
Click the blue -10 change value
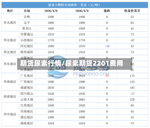pos(107,46)
